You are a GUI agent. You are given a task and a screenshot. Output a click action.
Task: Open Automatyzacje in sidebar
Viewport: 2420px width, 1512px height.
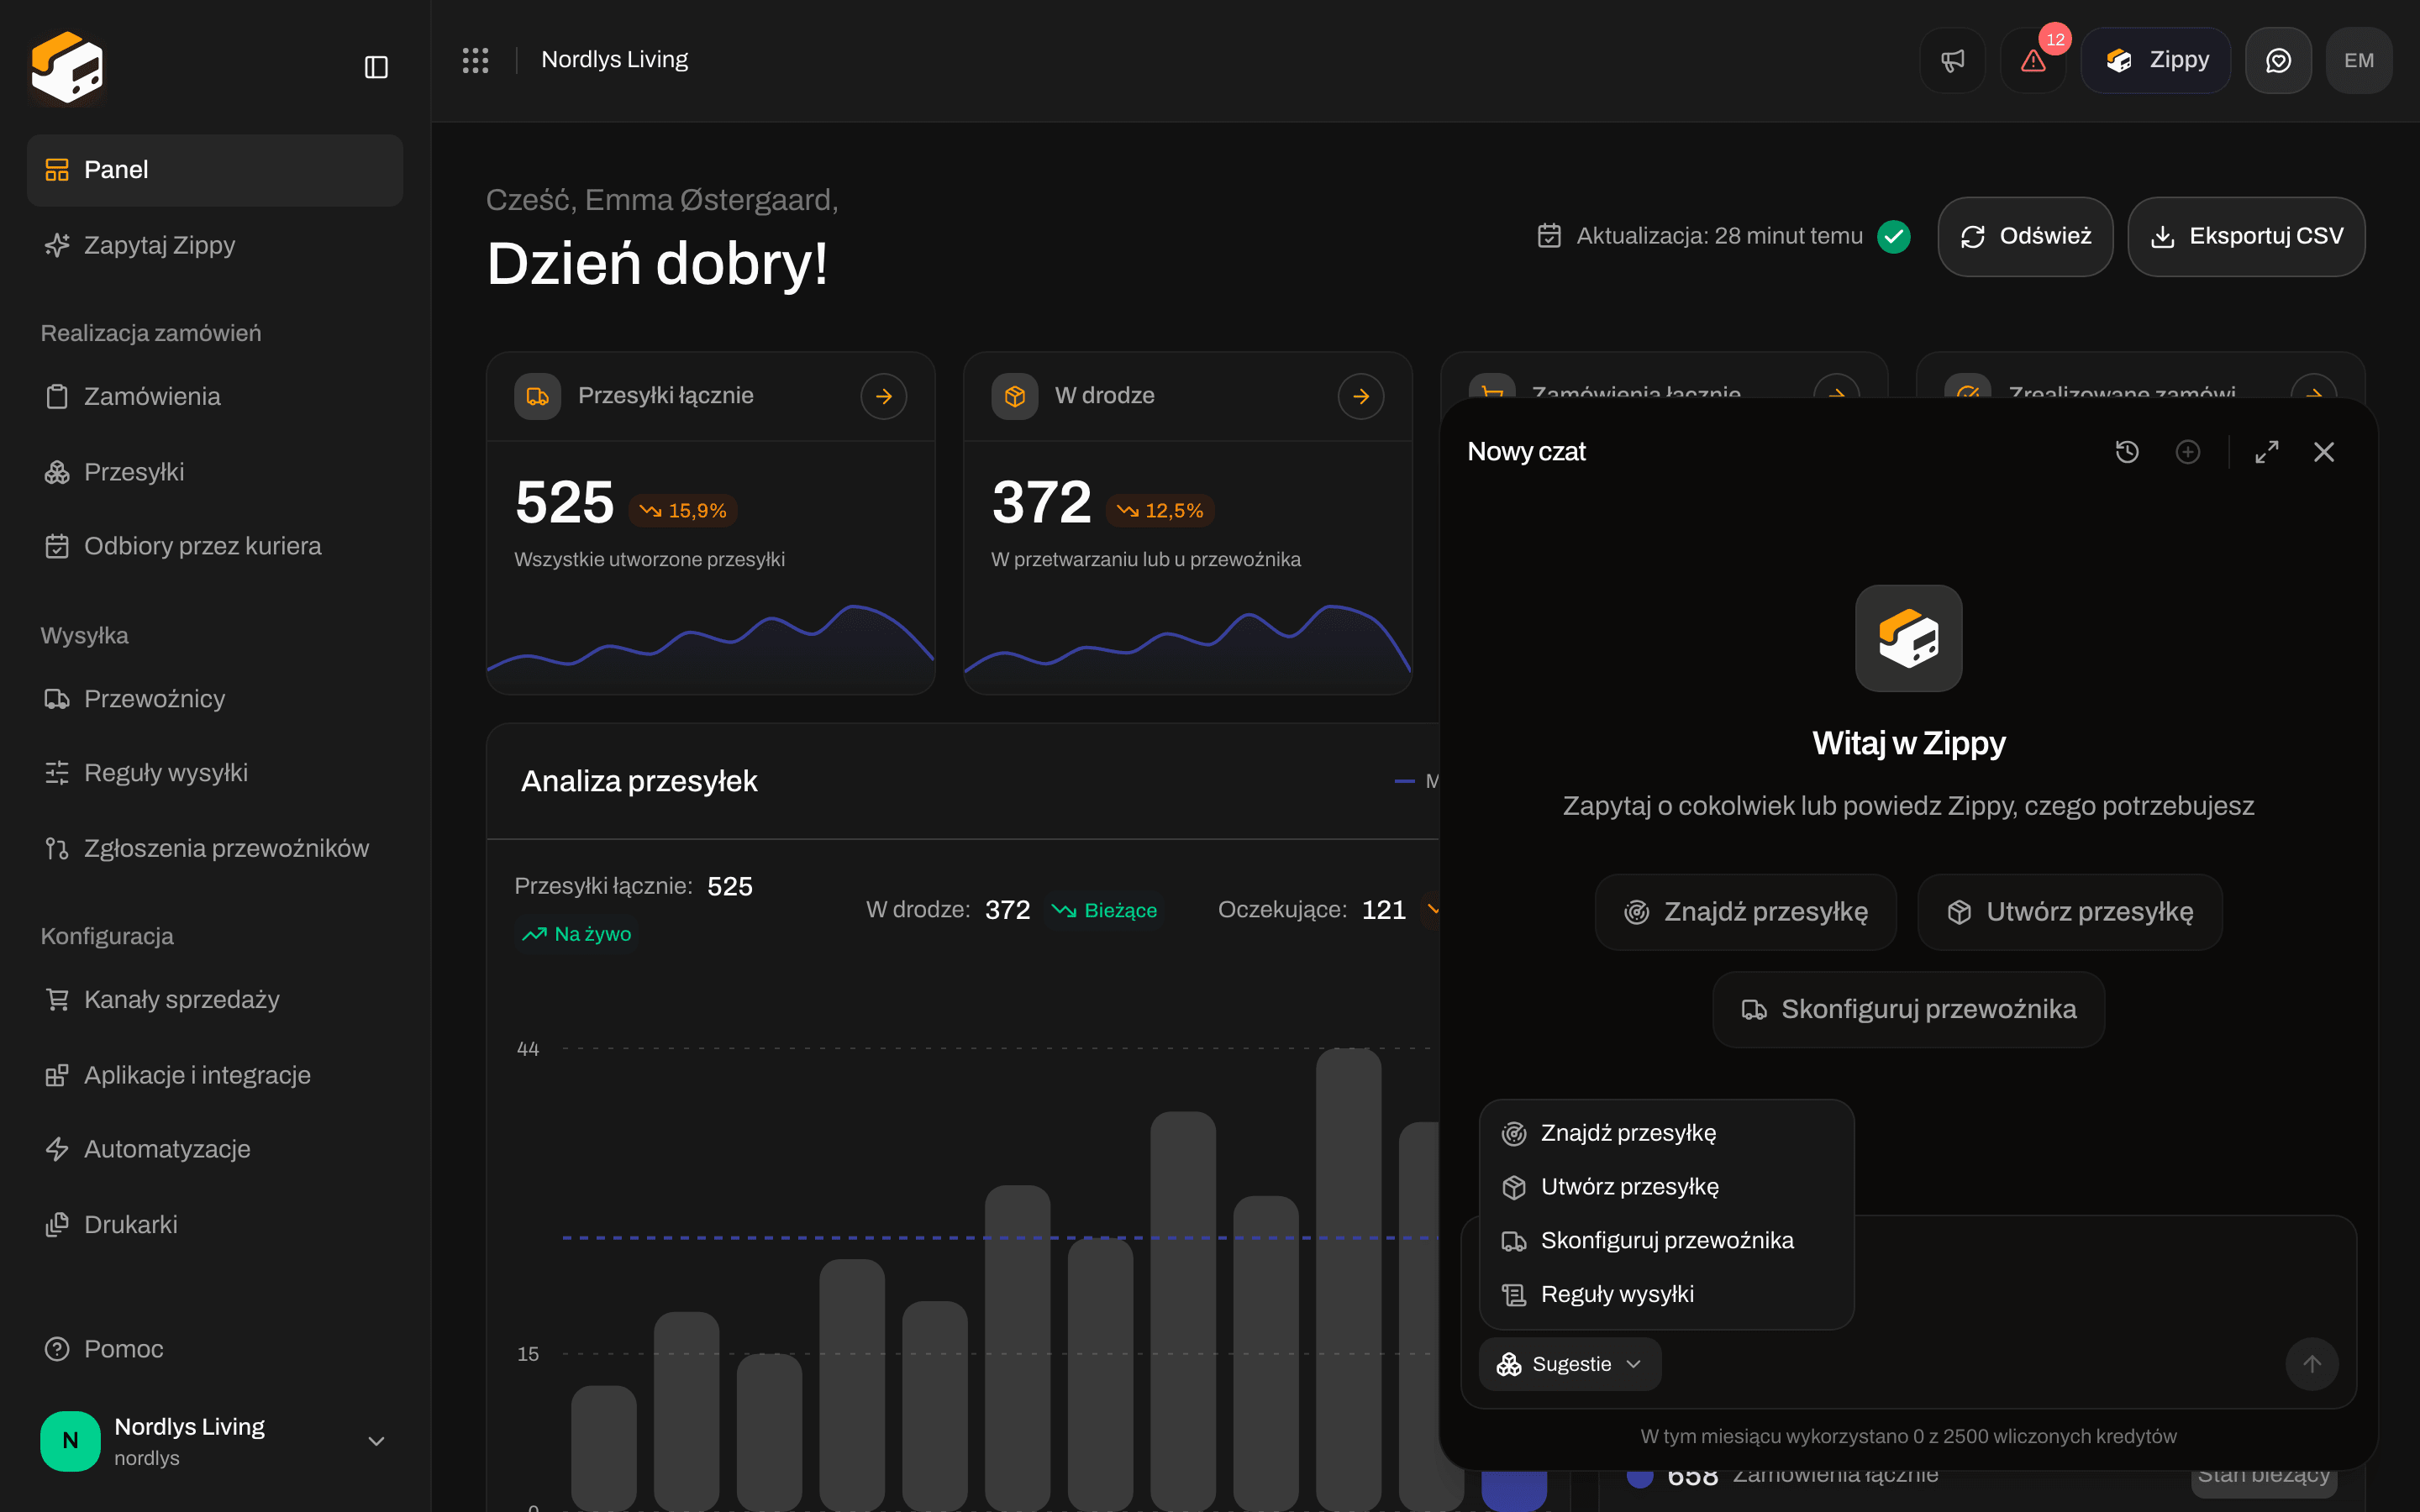click(x=215, y=1149)
